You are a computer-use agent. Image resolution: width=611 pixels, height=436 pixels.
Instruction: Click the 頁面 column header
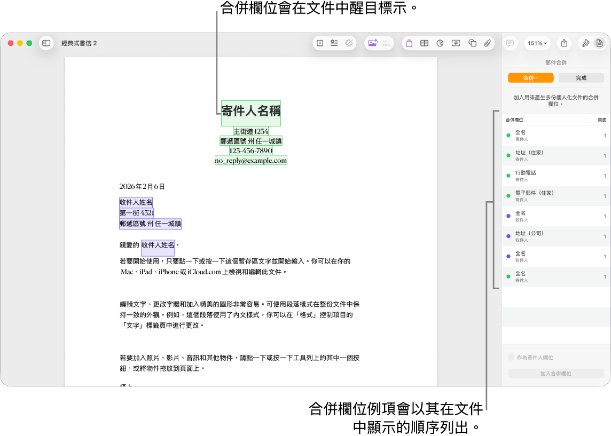point(602,120)
